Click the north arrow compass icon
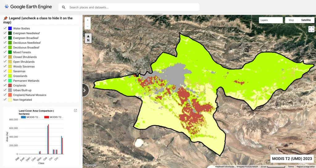 pyautogui.click(x=88, y=38)
